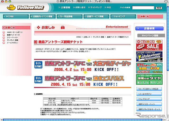Open 店舗サービス情報 navigation tab
169x121 pixels.
tap(96, 16)
